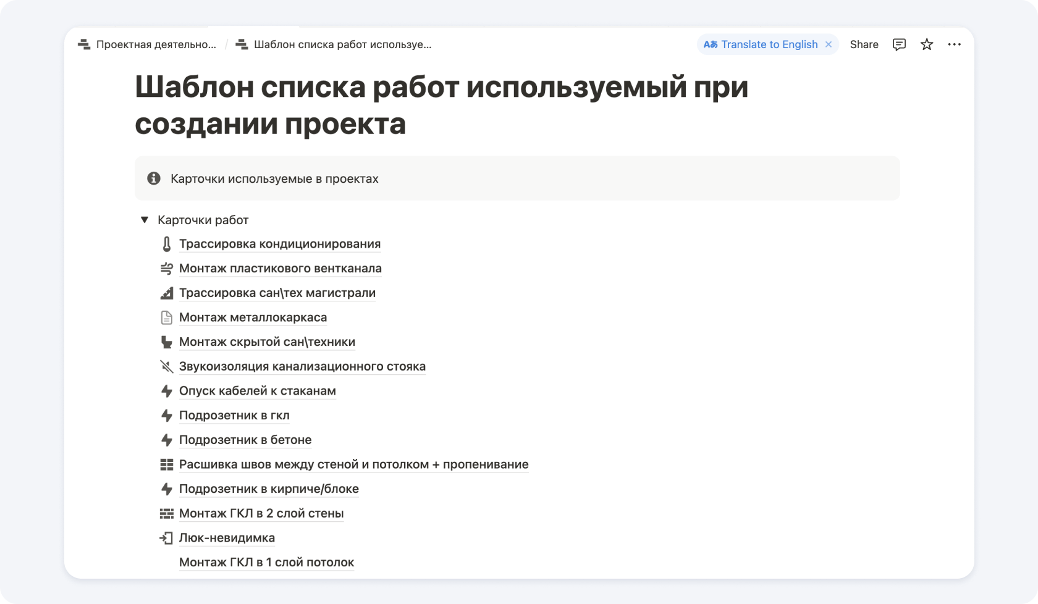1038x604 pixels.
Task: Click the brick wall icon beside Монтаж ГКЛ в 2 слой стены
Action: [166, 513]
